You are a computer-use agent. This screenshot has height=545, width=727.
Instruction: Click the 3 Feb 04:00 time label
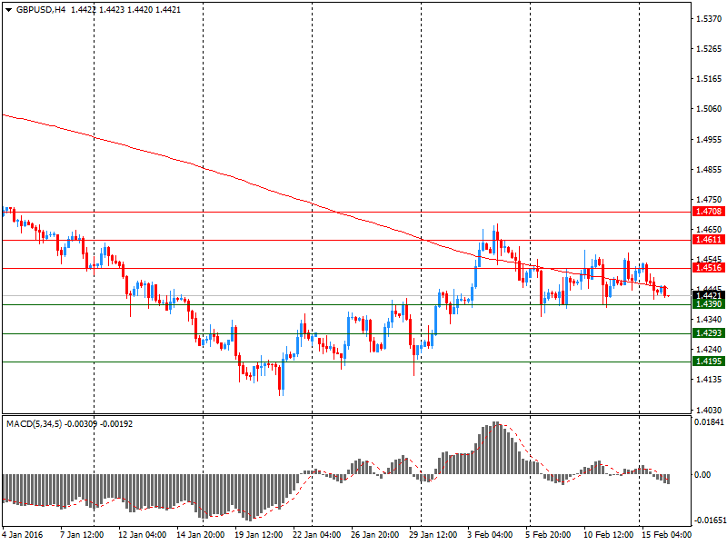coord(490,535)
